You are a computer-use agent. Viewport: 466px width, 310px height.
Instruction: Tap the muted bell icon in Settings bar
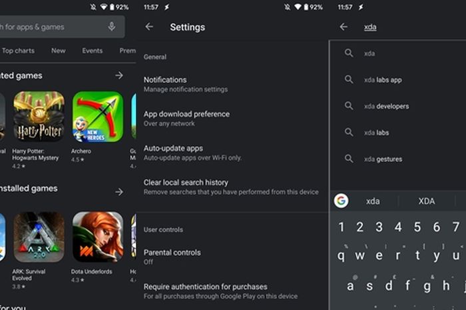tap(287, 7)
